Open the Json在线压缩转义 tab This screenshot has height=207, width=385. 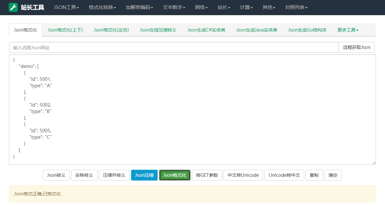point(158,30)
